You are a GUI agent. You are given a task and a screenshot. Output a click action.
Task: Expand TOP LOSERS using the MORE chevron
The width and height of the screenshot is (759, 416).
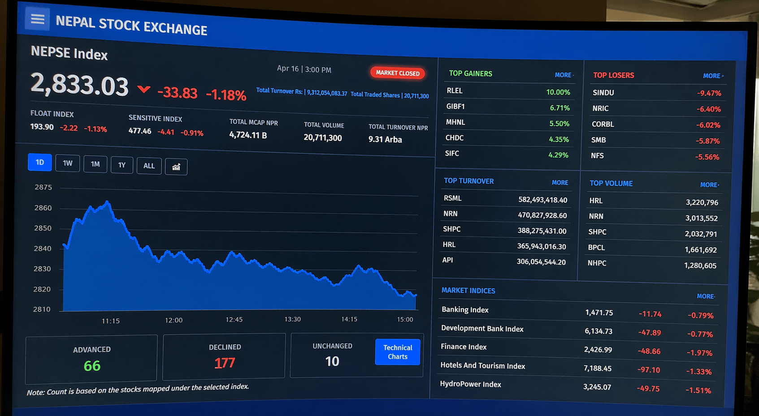(713, 76)
